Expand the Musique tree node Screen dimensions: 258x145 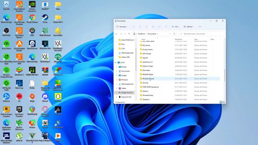click(117, 80)
